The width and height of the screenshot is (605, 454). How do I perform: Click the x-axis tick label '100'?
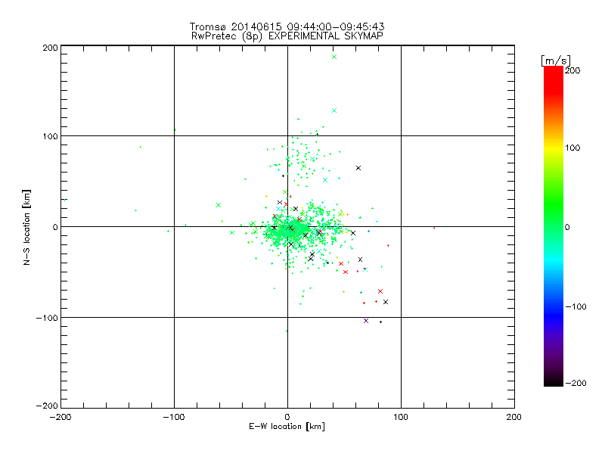click(x=401, y=417)
